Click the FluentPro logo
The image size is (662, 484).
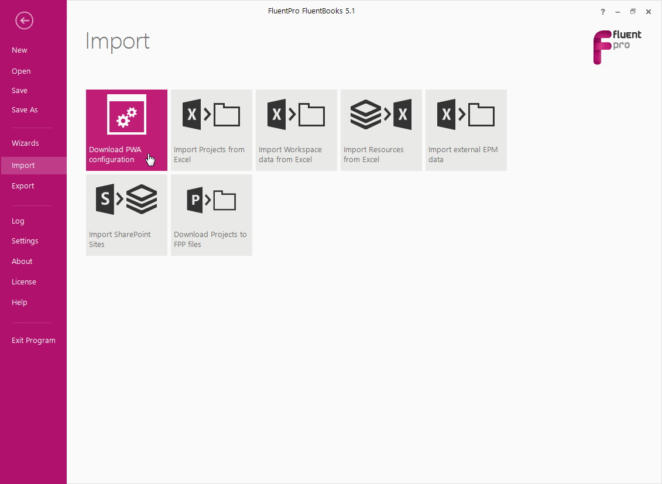click(617, 47)
